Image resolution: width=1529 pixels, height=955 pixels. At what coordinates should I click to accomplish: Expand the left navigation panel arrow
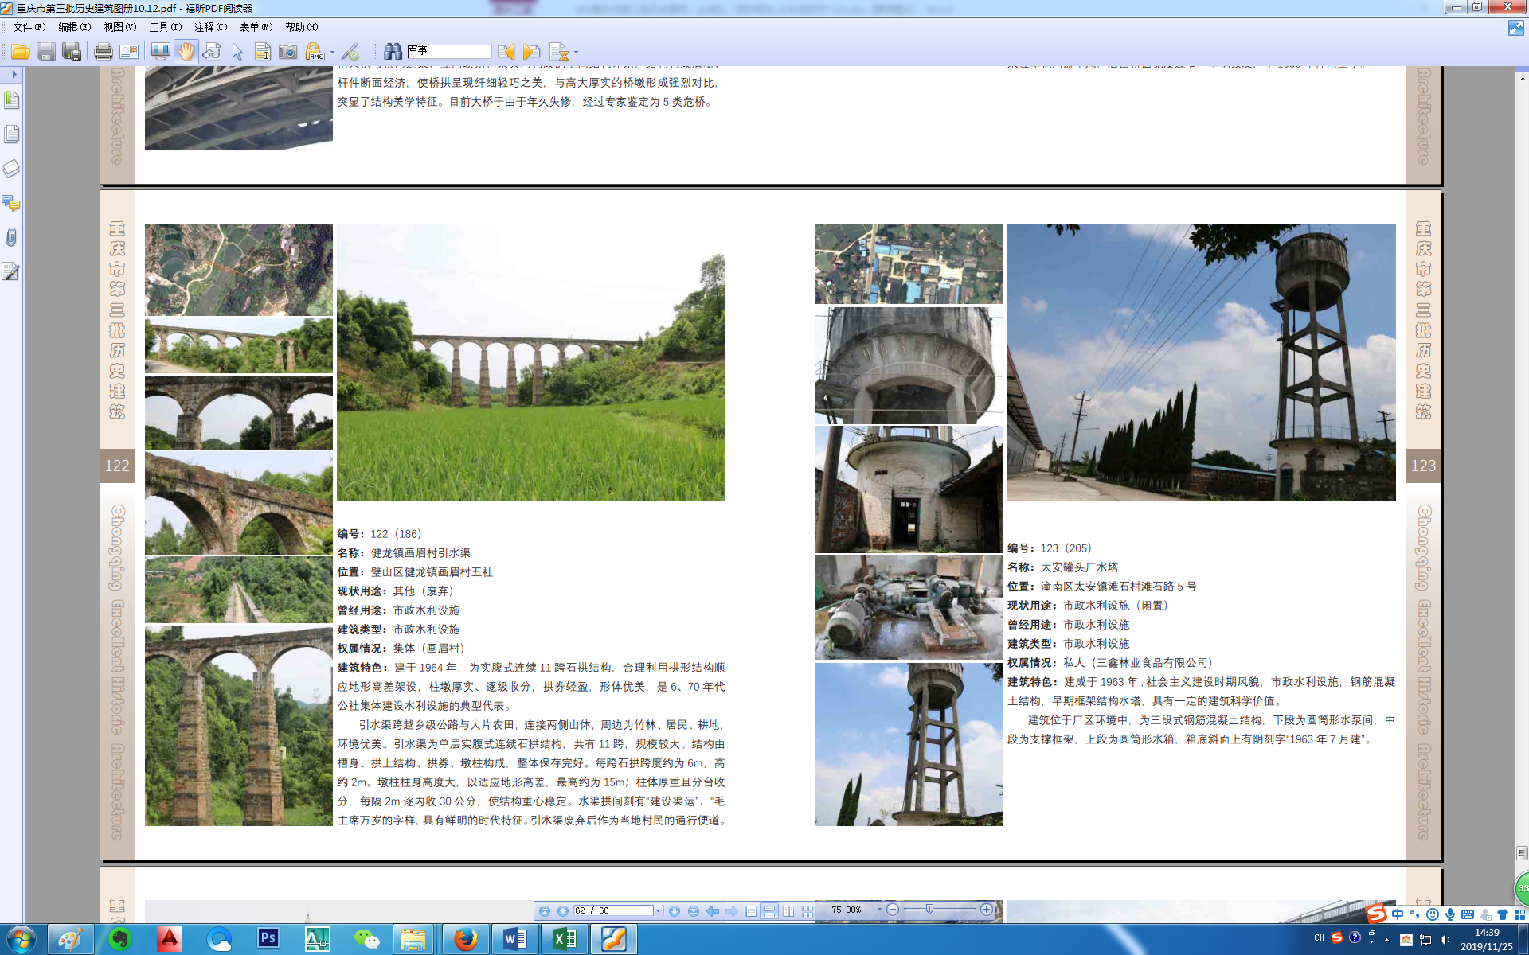point(14,74)
